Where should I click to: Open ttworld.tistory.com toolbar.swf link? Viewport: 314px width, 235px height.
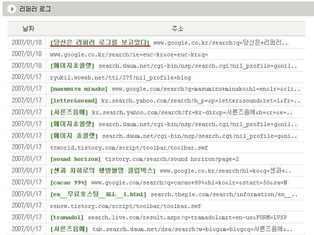129,148
